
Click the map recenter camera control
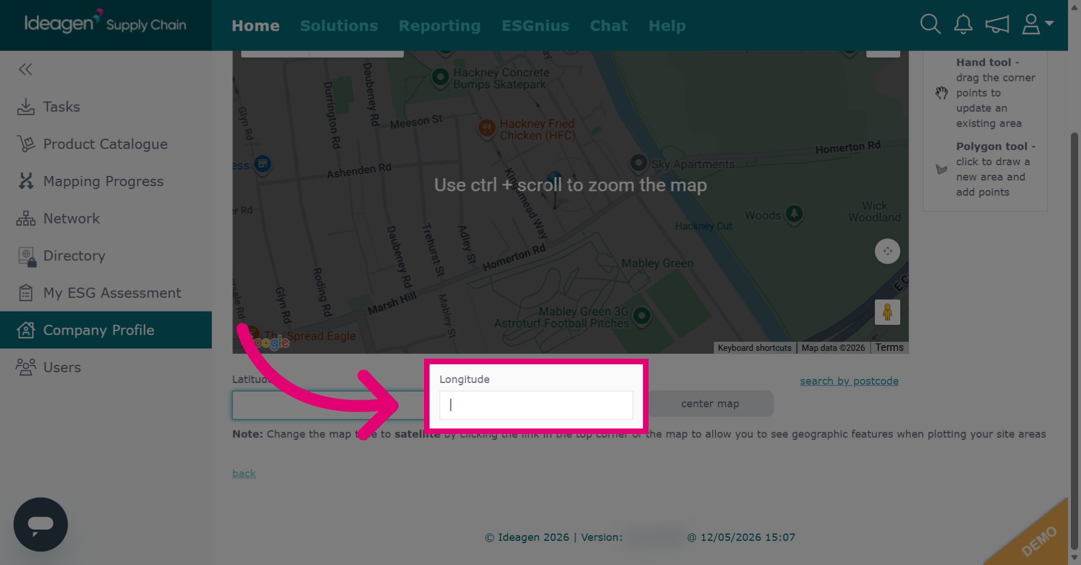point(887,251)
